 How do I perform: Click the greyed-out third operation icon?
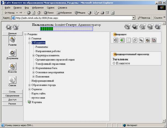coord(129,40)
